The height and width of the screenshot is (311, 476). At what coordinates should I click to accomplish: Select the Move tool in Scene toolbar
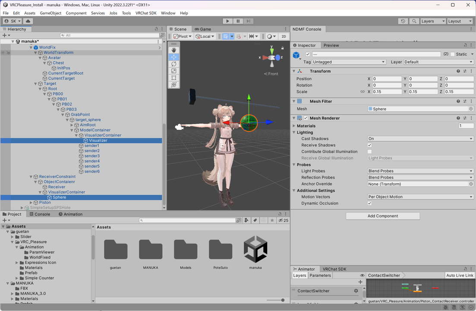[x=174, y=57]
